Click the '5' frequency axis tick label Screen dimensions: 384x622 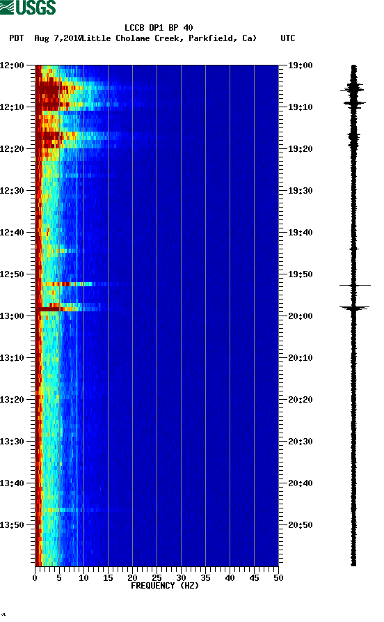[59, 578]
